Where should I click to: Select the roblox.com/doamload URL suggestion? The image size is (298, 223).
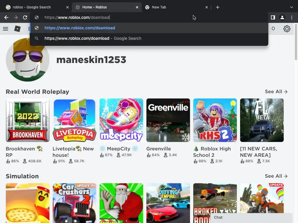click(149, 28)
